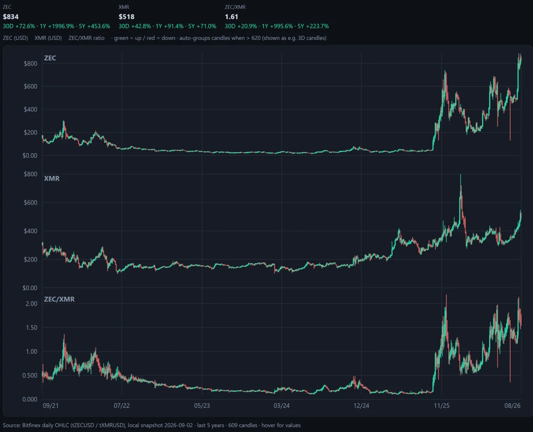Click the XMR price value $518

coord(127,17)
